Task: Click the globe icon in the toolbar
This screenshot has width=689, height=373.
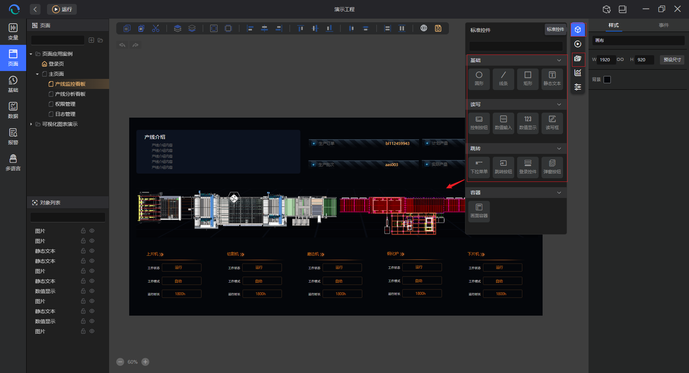Action: (x=424, y=28)
